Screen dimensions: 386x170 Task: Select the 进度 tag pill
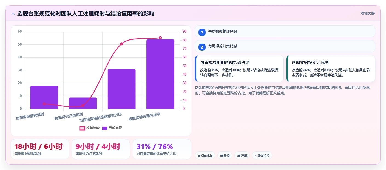point(242,155)
